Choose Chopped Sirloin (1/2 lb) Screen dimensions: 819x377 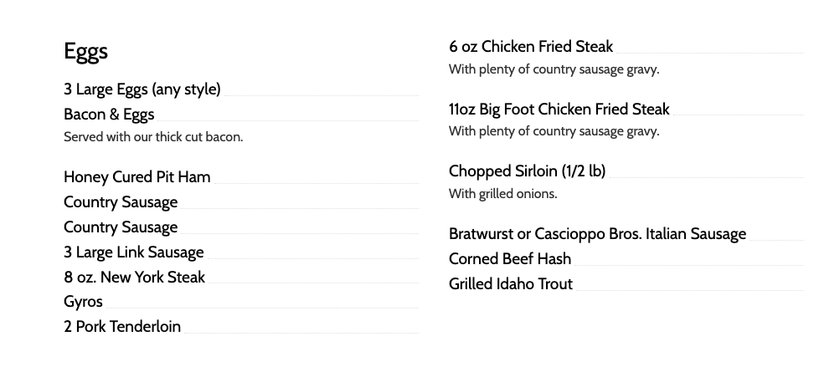tap(527, 171)
